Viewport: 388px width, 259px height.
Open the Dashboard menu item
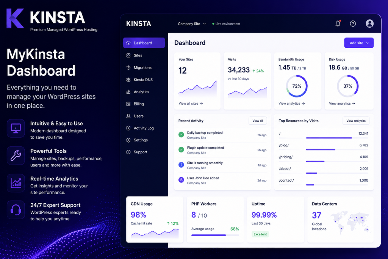(144, 43)
